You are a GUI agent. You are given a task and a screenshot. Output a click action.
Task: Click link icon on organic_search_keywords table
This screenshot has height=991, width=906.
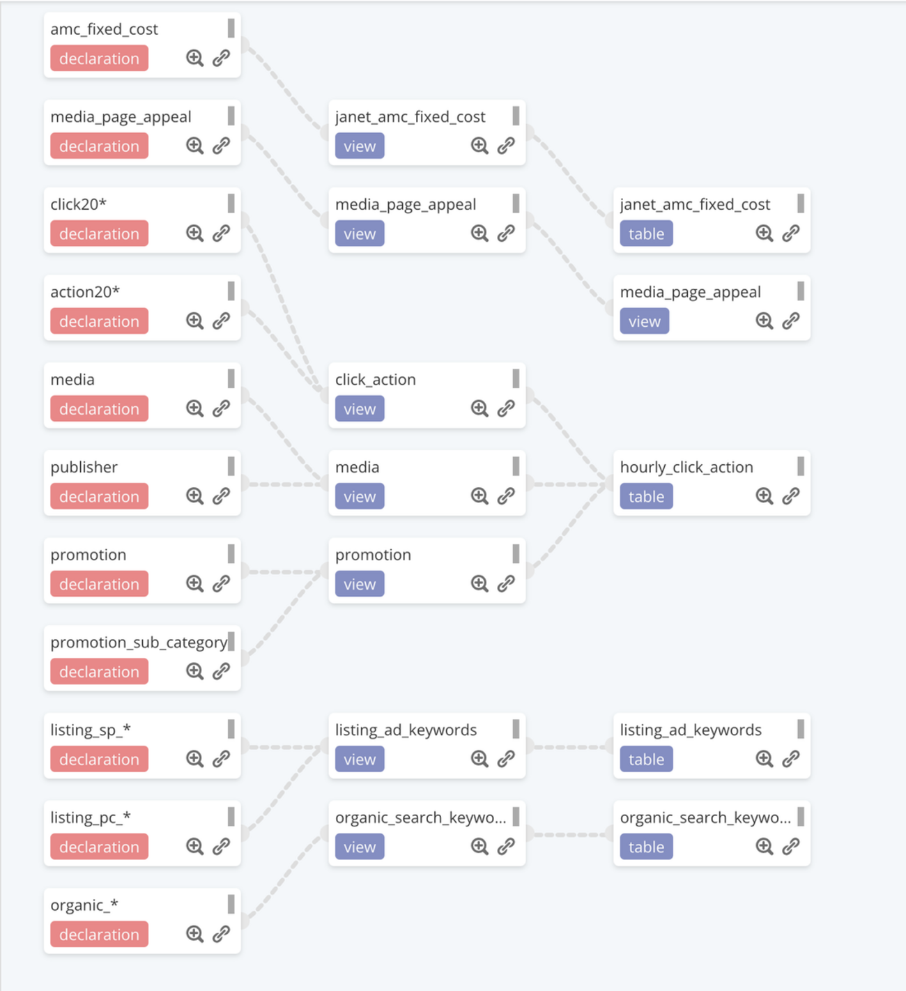point(791,847)
